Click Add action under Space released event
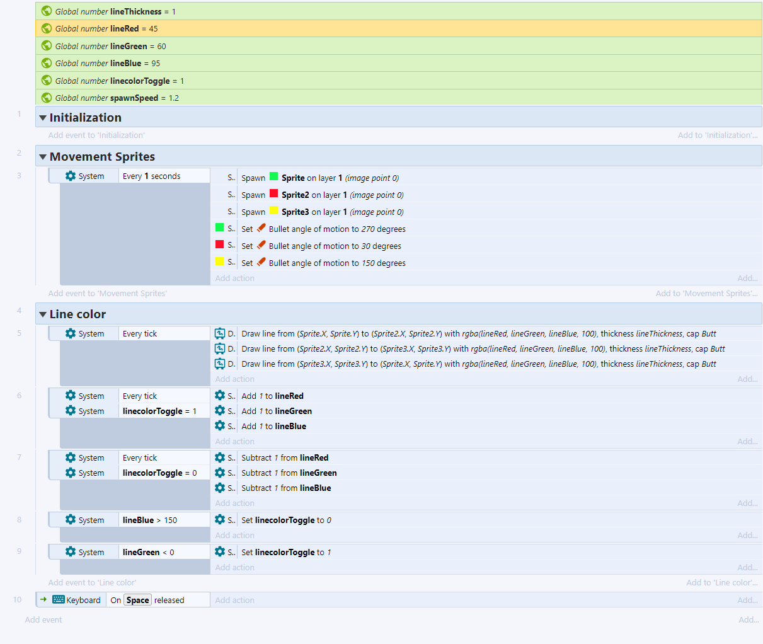Viewport: 763px width, 644px height. (234, 601)
